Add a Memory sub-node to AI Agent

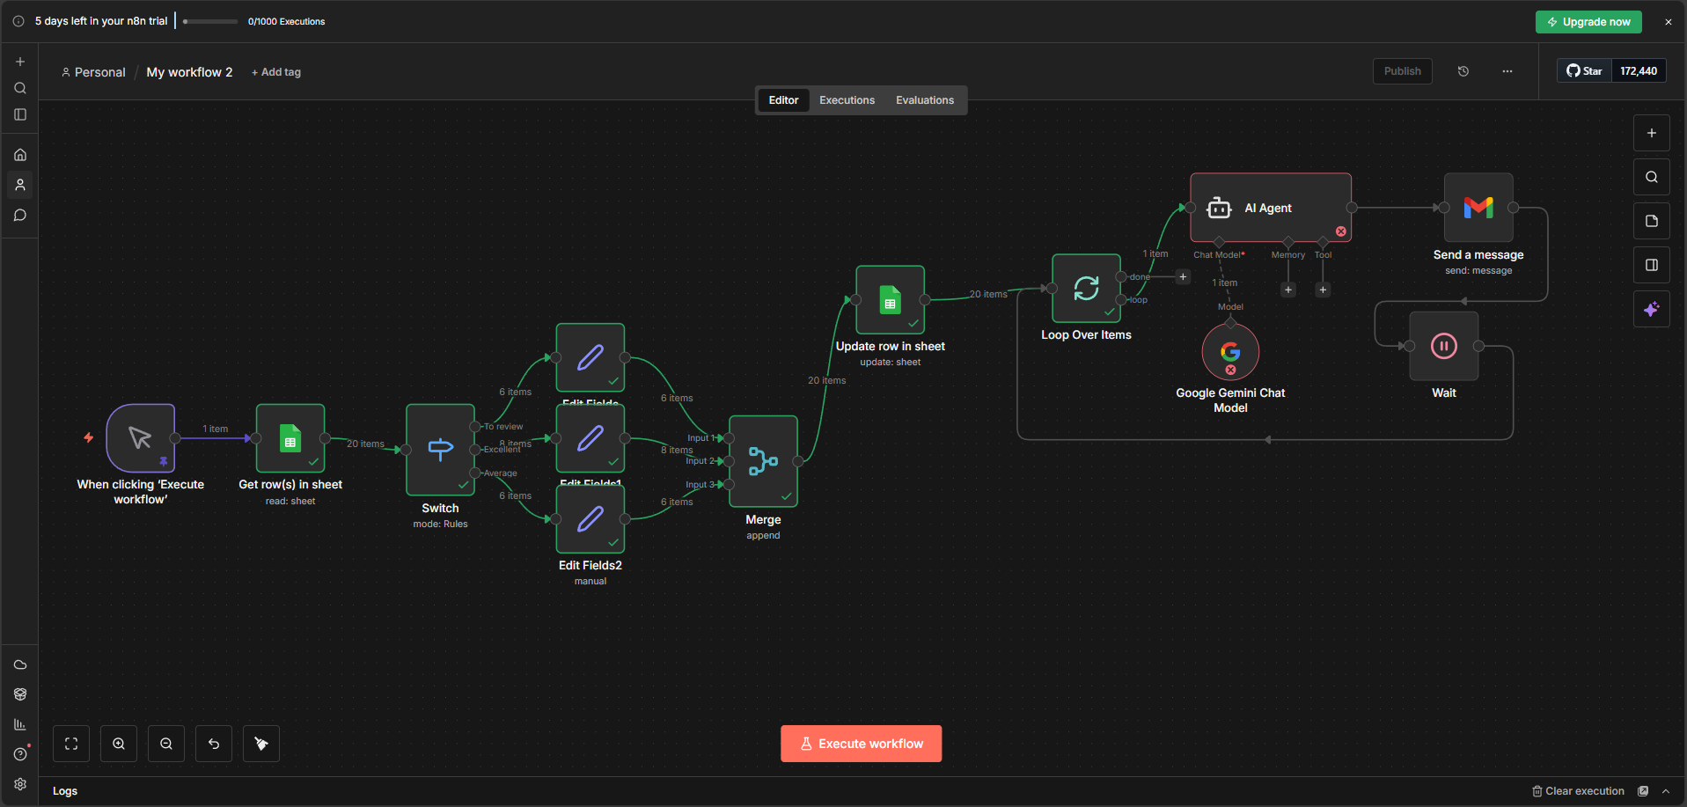1288,290
